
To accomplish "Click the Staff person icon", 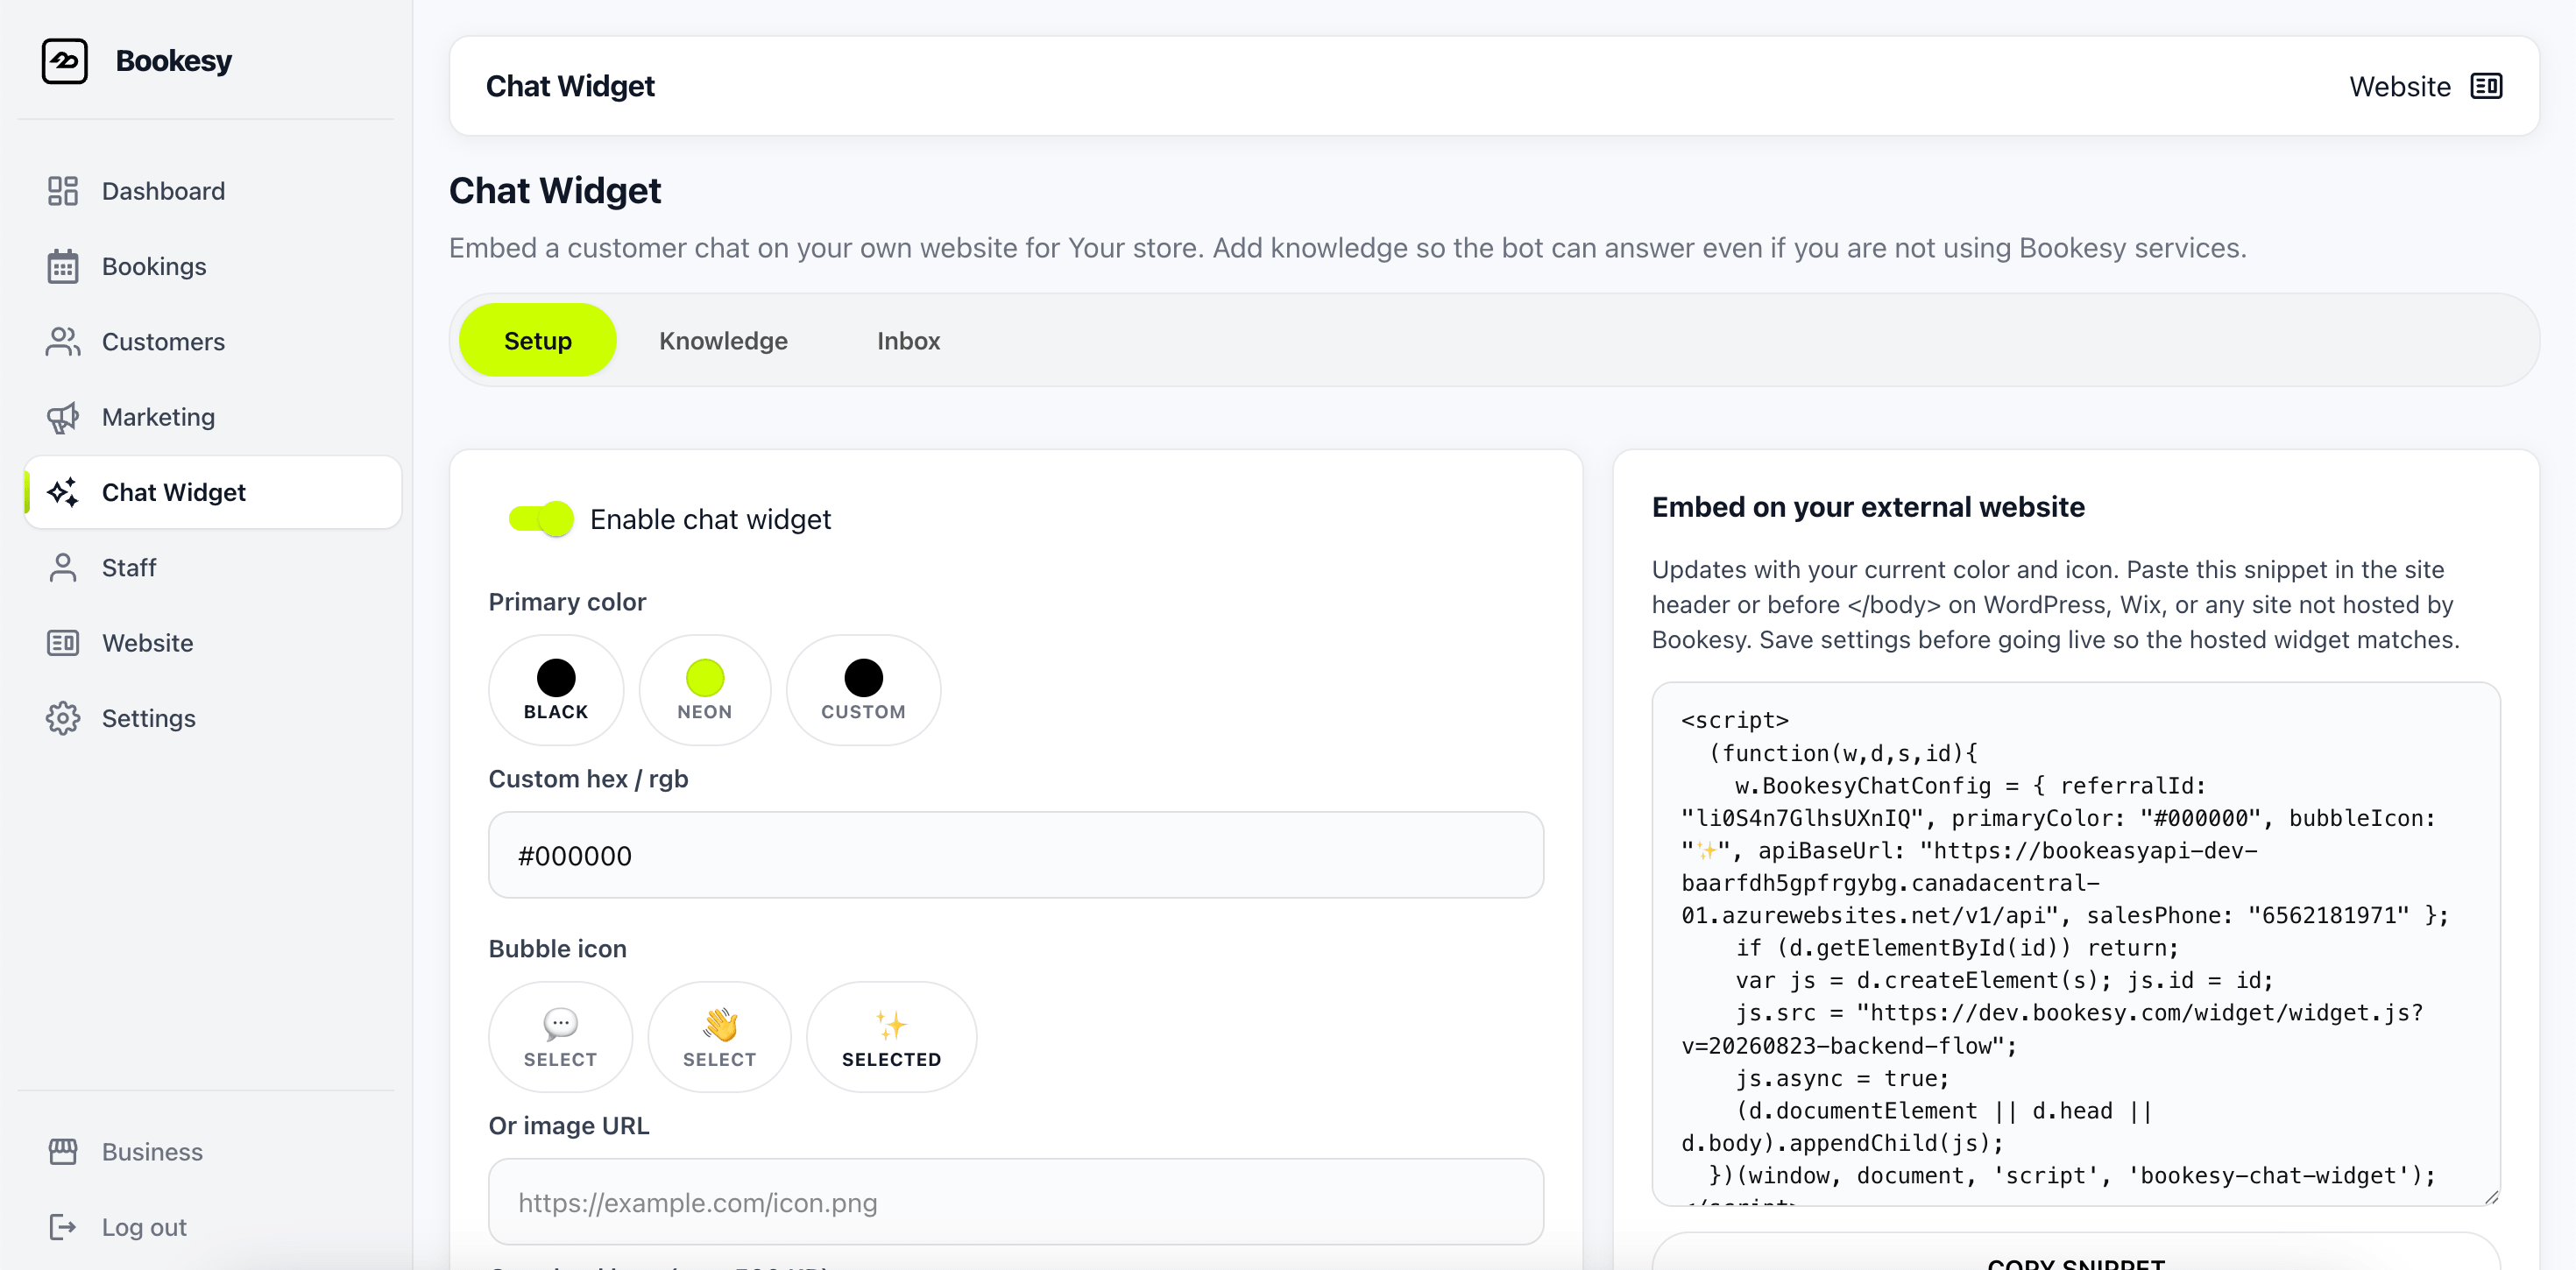I will coord(63,568).
